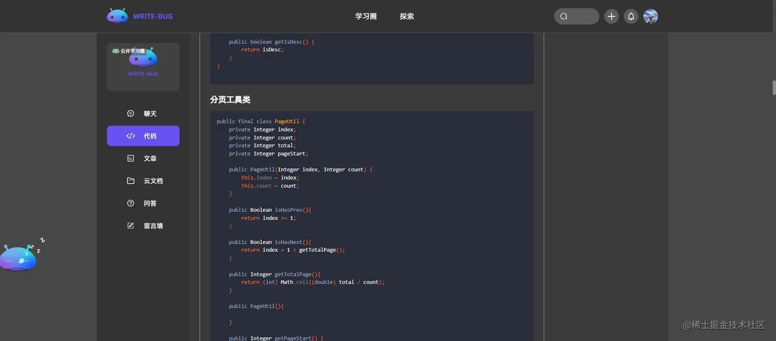Open notifications via the bell icon

point(631,16)
